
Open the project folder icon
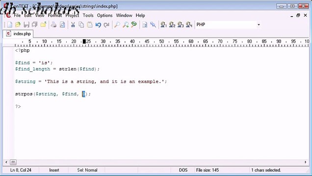coord(43,24)
